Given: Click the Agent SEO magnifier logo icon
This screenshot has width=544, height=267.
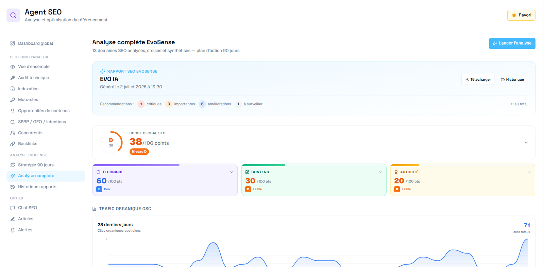Looking at the screenshot, I should point(13,15).
